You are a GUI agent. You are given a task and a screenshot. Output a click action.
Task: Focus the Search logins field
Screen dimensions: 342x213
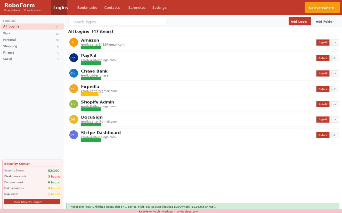click(117, 21)
